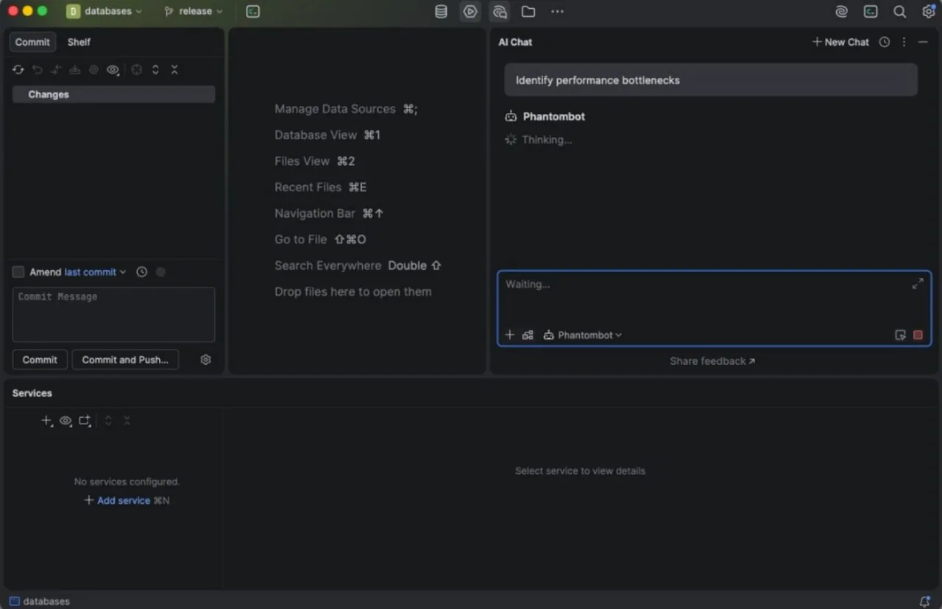
Task: Stop generation with the red square button
Action: click(x=918, y=335)
